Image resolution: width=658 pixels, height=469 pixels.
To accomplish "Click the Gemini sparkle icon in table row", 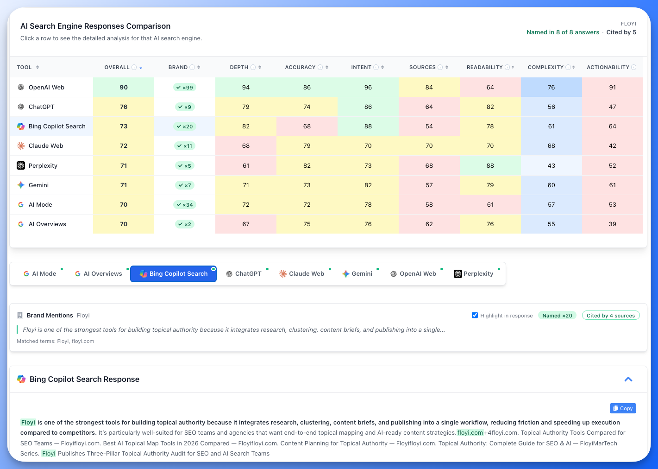I will tap(21, 185).
